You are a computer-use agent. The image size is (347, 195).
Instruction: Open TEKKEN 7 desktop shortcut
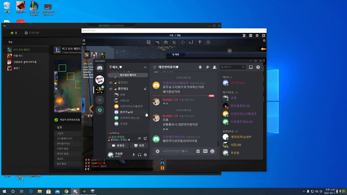pyautogui.click(x=20, y=7)
